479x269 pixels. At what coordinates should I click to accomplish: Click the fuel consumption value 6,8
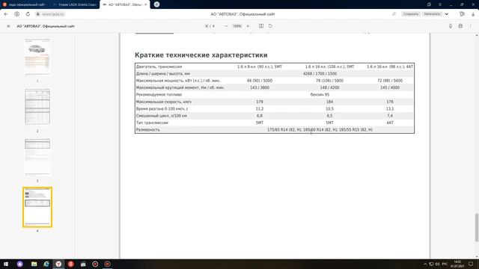tap(260, 116)
